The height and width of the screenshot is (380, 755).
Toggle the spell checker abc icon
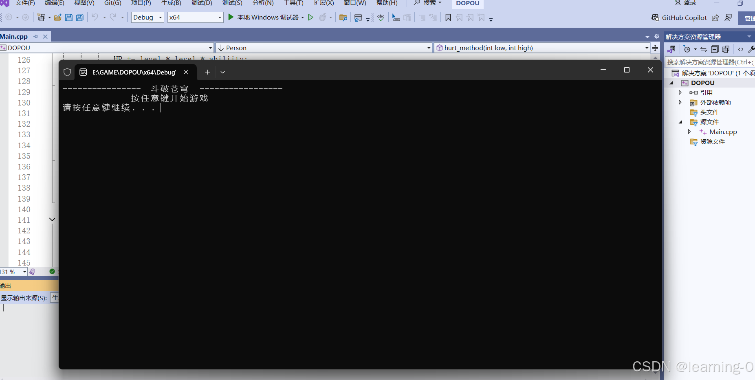coord(381,17)
